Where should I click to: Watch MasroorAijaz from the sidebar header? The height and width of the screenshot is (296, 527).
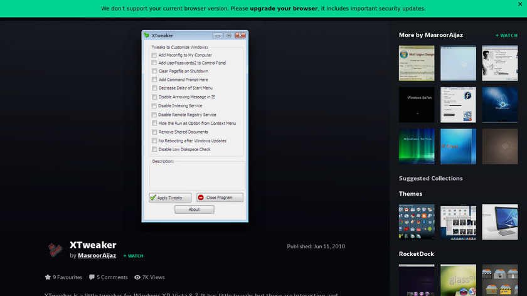506,35
